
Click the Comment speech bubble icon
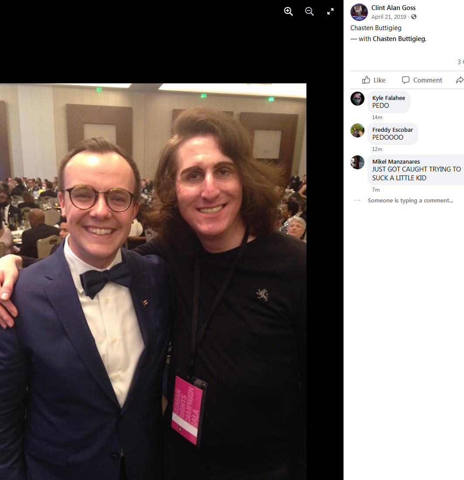[406, 80]
